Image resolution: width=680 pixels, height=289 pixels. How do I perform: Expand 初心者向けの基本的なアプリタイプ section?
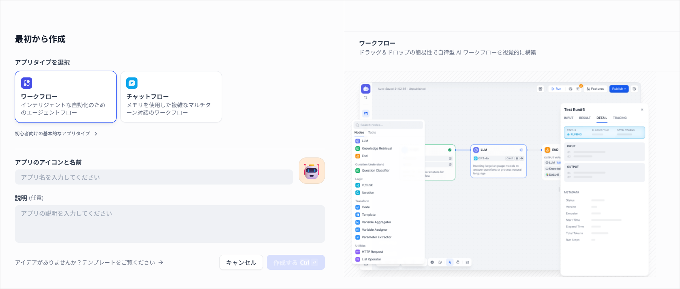56,134
